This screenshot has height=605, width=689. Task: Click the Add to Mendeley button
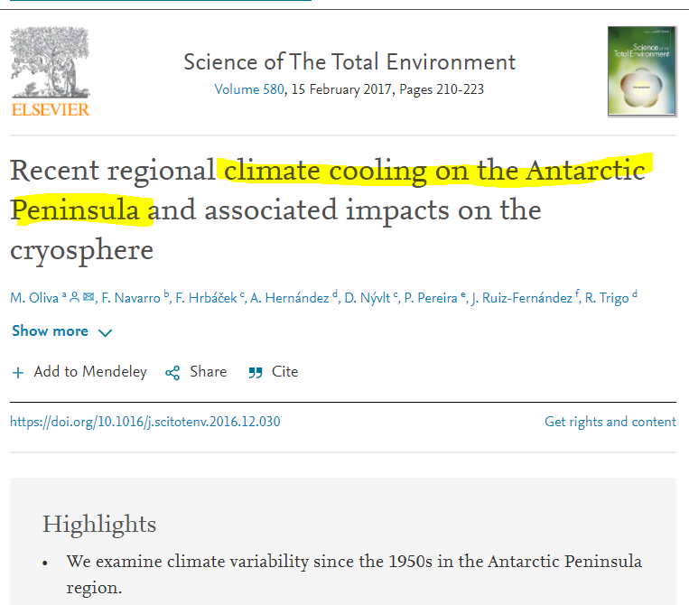[89, 372]
